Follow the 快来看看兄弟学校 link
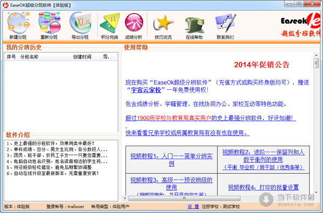Screen dimensions: 323x213 187,133
